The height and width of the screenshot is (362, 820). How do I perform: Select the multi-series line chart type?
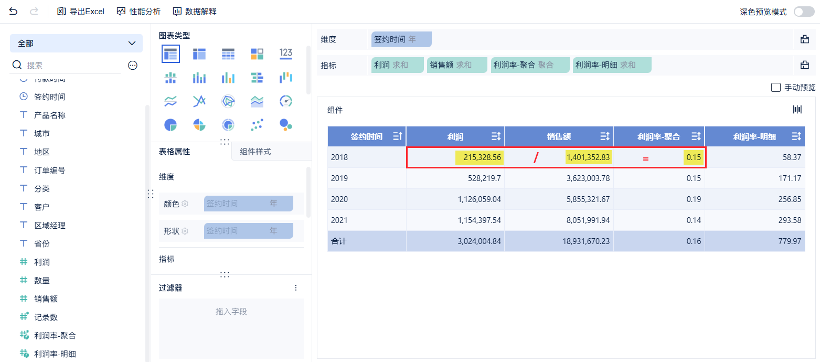199,101
